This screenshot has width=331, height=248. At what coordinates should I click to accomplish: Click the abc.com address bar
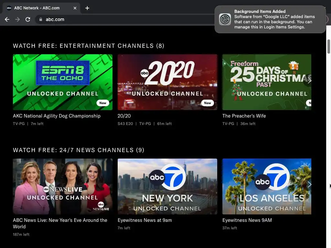click(x=127, y=19)
